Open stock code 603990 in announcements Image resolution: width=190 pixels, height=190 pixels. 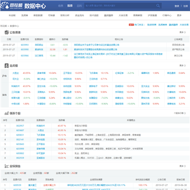[25, 50]
